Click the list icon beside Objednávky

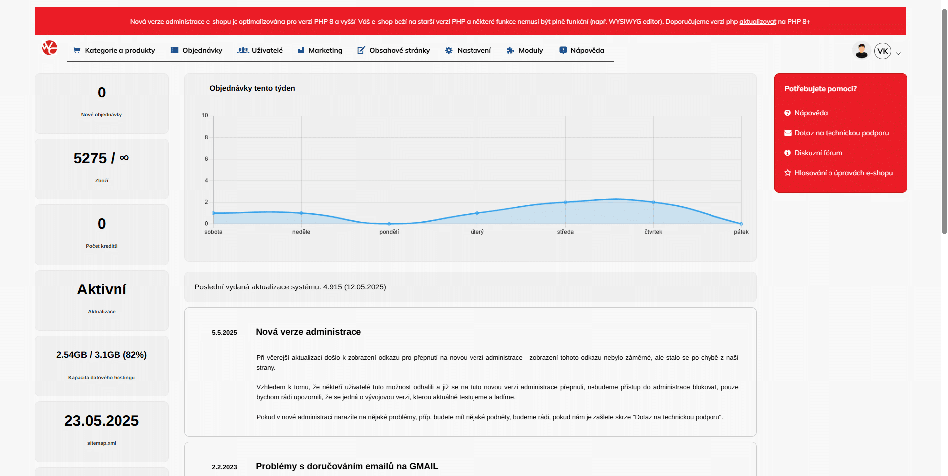pos(174,50)
